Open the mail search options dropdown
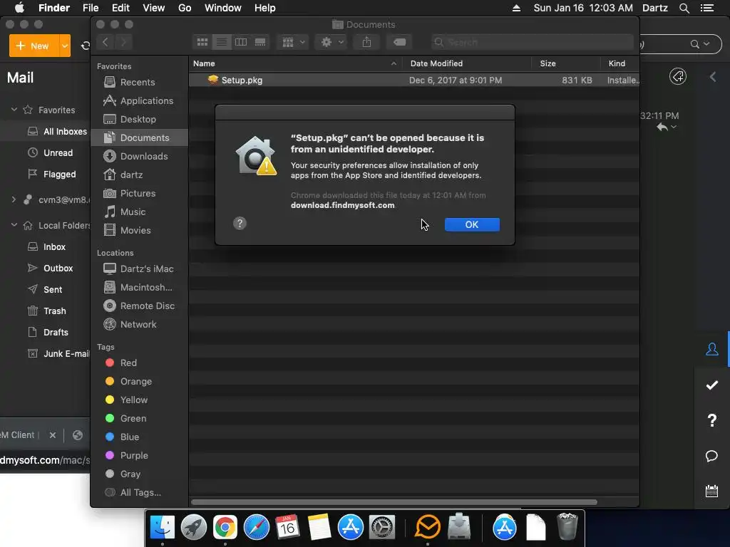The height and width of the screenshot is (547, 730). [706, 44]
